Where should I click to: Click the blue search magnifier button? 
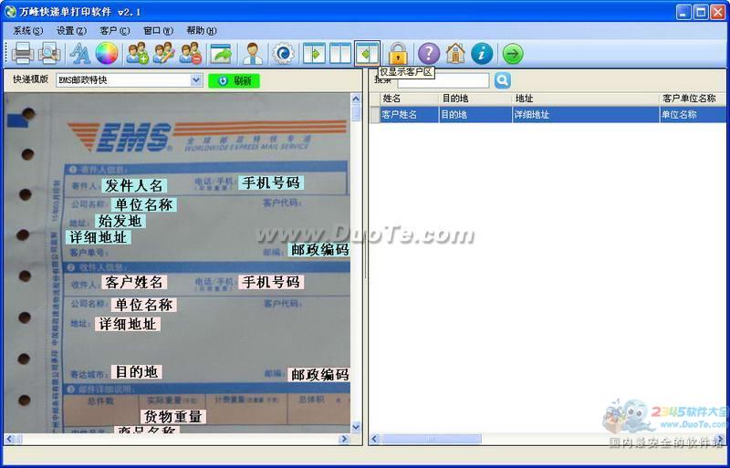(x=503, y=80)
